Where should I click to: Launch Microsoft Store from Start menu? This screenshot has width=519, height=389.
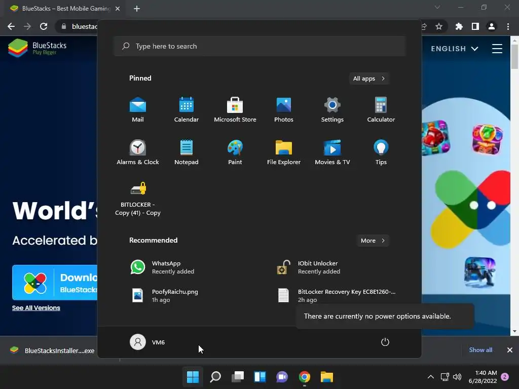(x=235, y=109)
